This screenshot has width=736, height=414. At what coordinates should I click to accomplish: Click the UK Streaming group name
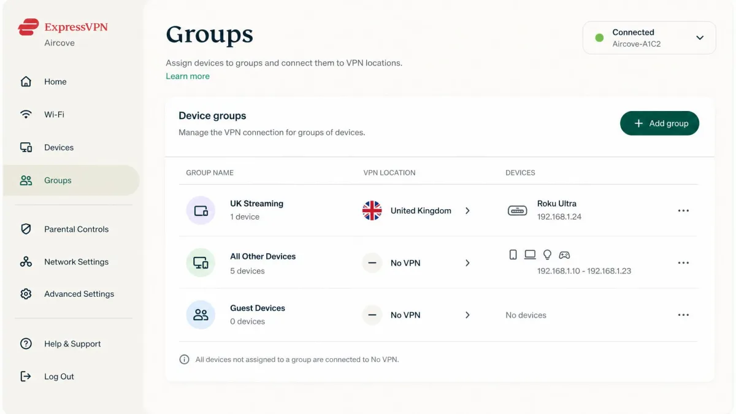[x=256, y=204]
